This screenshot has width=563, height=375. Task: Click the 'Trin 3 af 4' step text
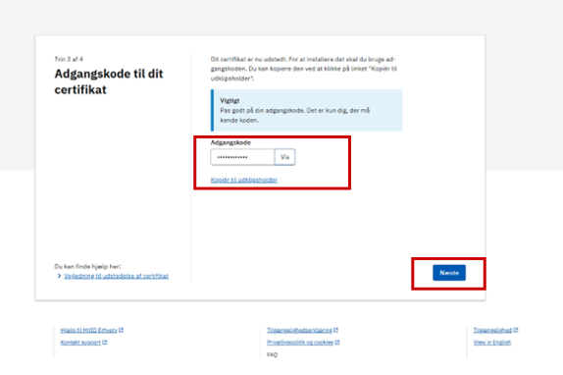point(69,59)
